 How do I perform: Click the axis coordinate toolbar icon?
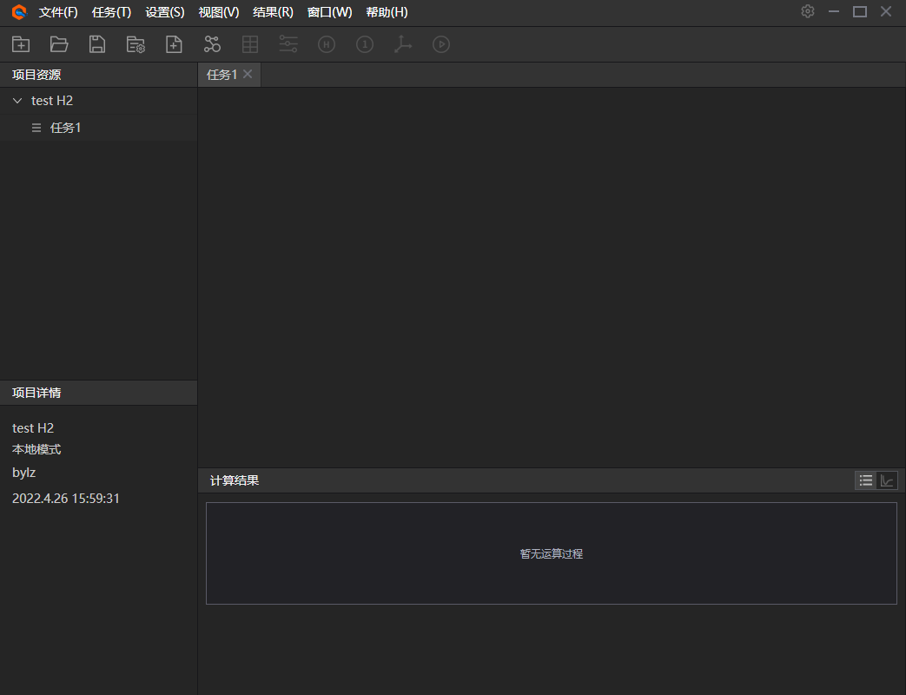point(403,44)
